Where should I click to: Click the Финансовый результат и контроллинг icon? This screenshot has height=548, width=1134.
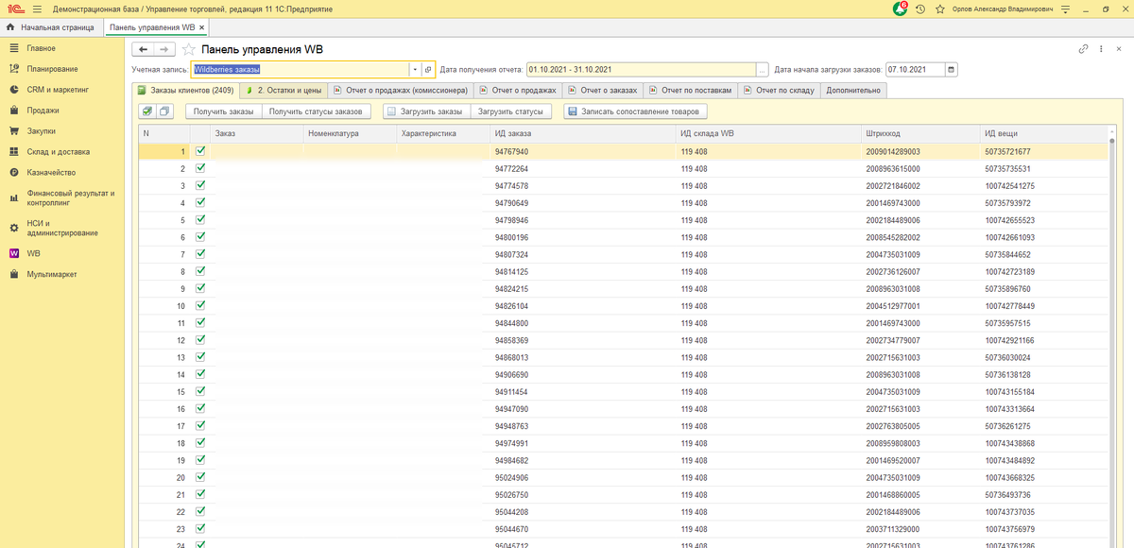(x=14, y=197)
